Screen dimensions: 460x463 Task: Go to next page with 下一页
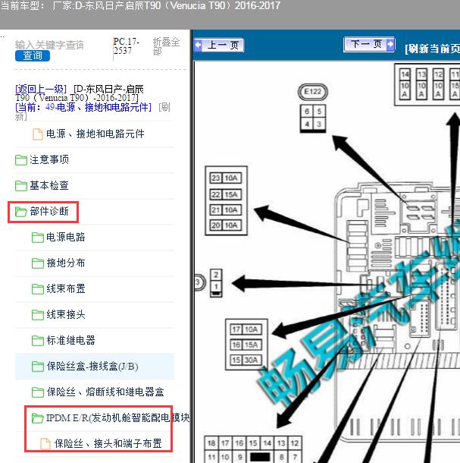(x=369, y=44)
